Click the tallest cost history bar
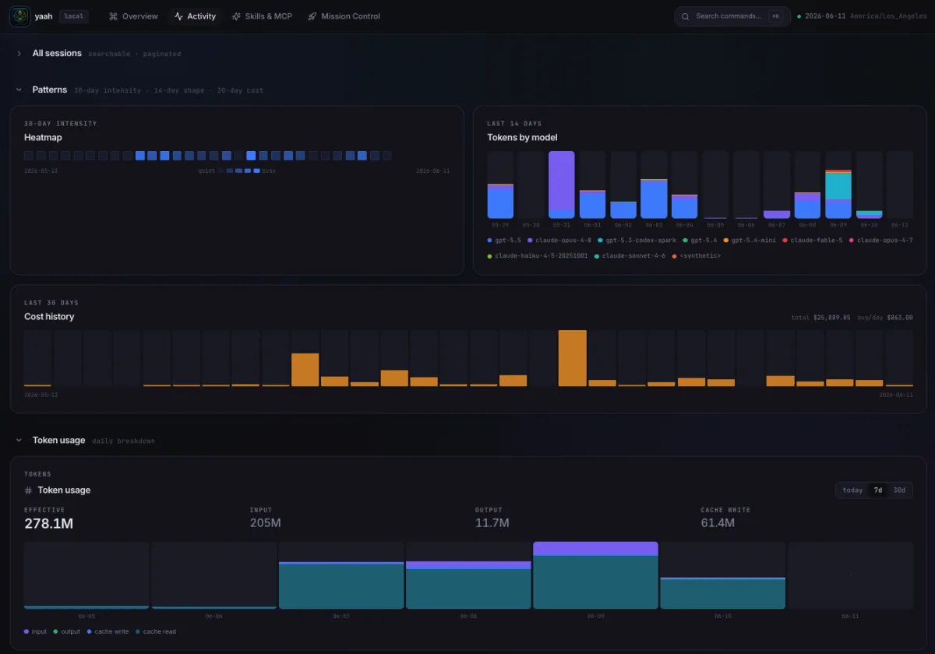Screen dimensions: 935x654 (573, 358)
